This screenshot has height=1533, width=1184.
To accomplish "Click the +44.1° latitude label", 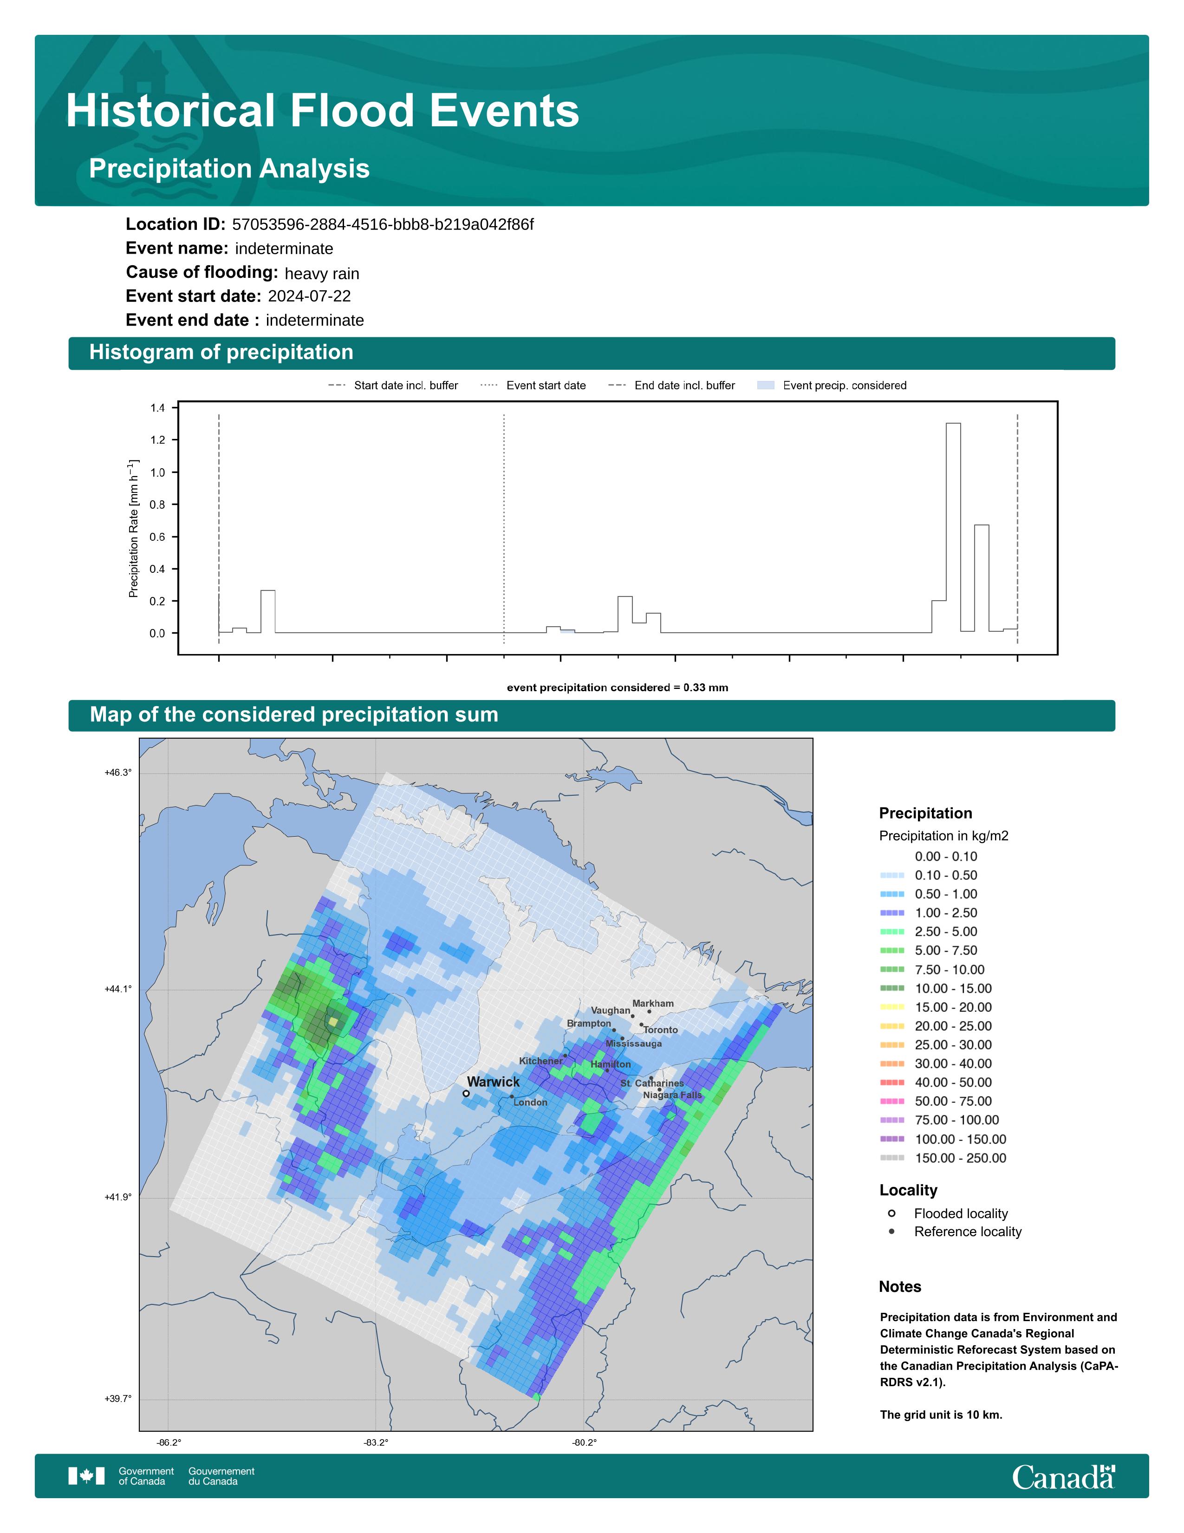I will 118,989.
